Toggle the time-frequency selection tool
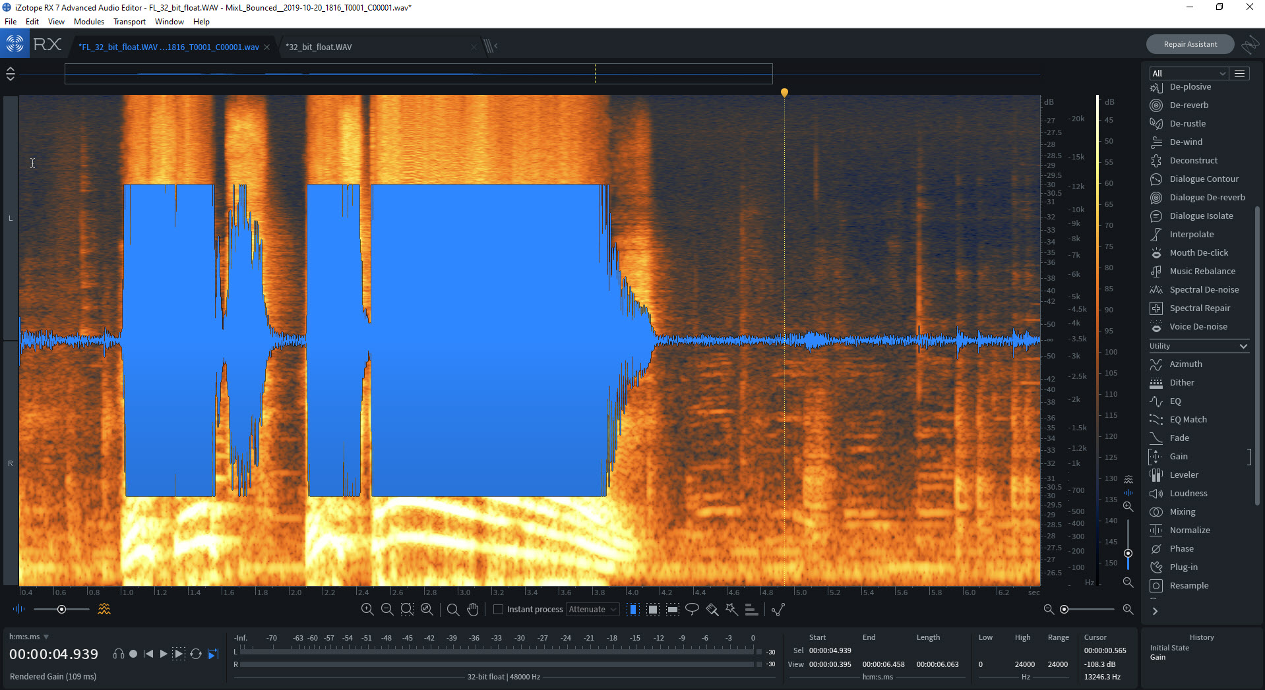 coord(652,609)
